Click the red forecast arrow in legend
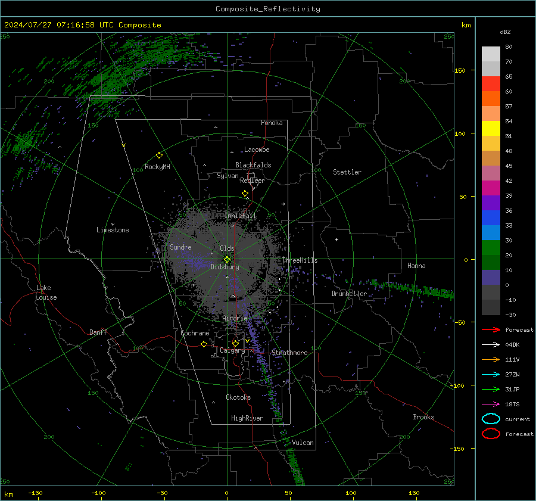The image size is (536, 501). (491, 329)
